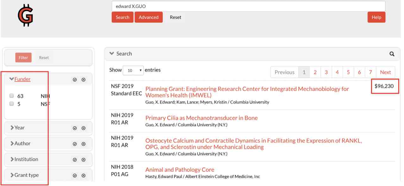This screenshot has width=404, height=186.
Task: Click the Advanced search button
Action: click(148, 17)
